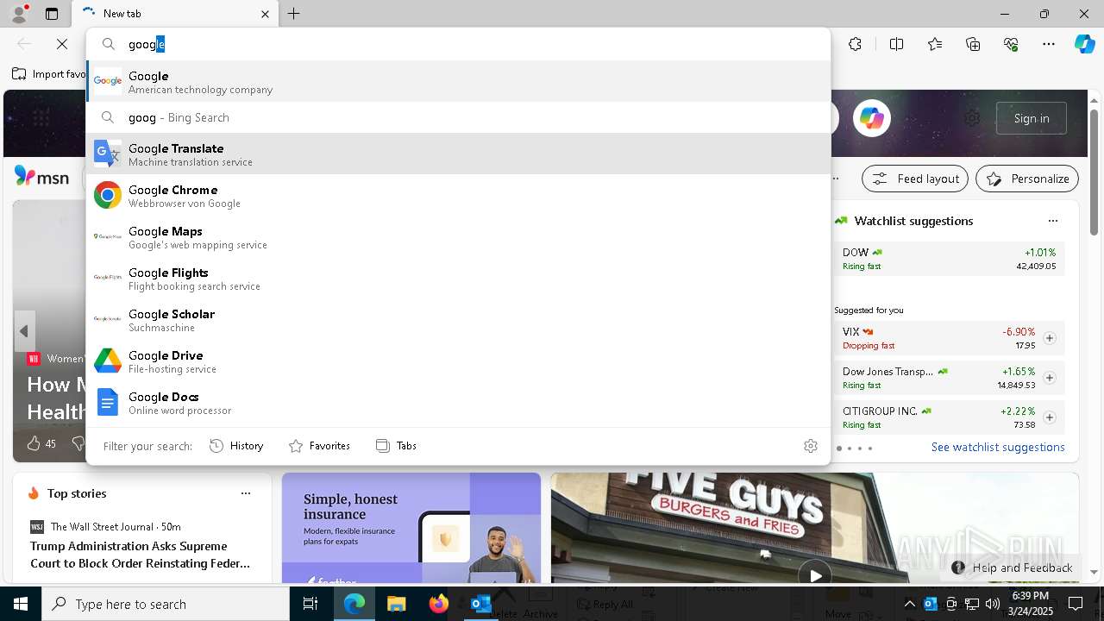Open the MSN page settings gear

pyautogui.click(x=972, y=118)
